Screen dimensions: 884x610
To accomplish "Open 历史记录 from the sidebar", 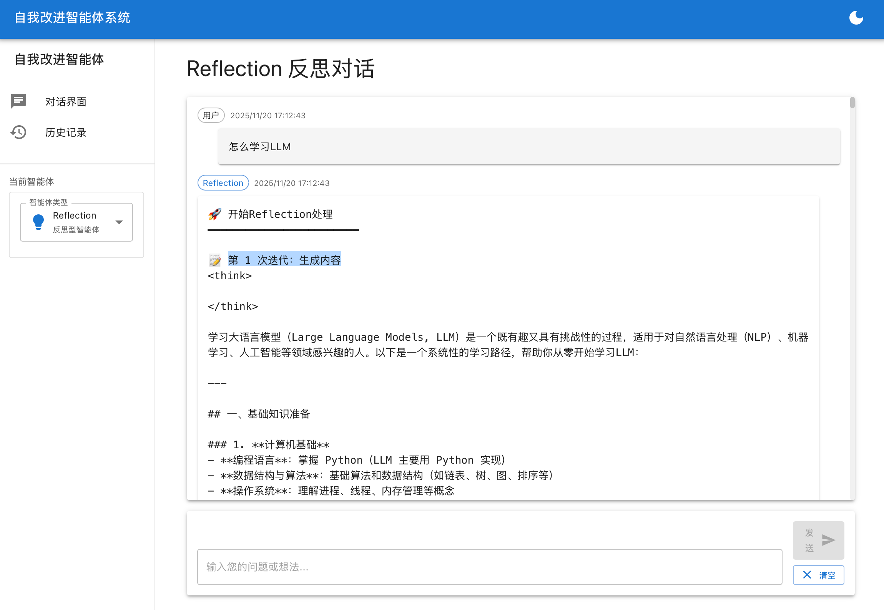I will 66,132.
